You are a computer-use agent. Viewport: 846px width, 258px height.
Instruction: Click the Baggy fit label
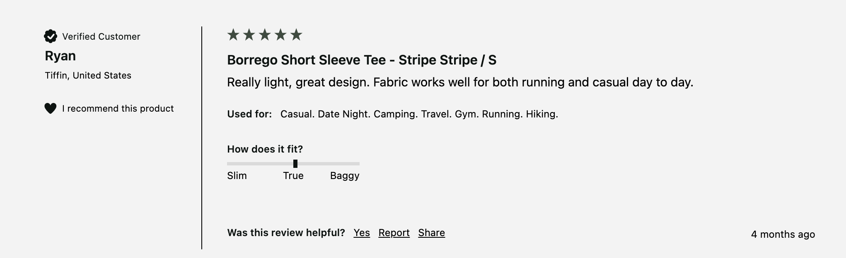345,176
